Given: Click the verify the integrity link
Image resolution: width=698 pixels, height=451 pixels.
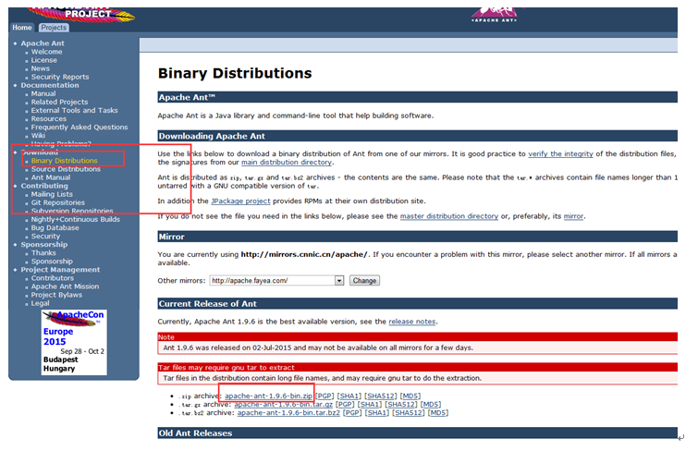Looking at the screenshot, I should (x=560, y=154).
